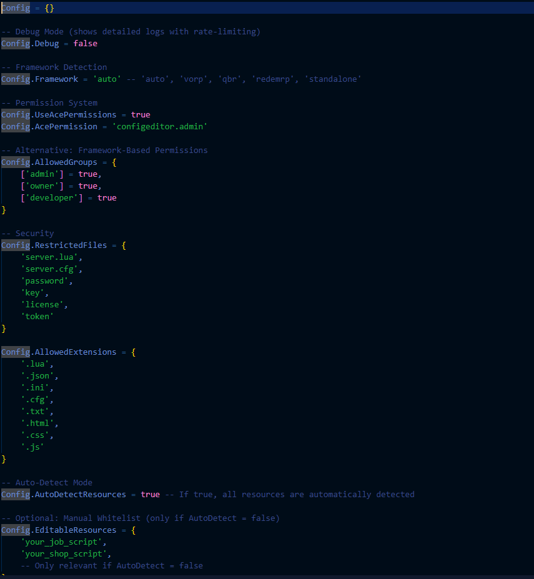Select the '.js' extension at list end
Viewport: 534px width, 579px height.
tap(32, 447)
